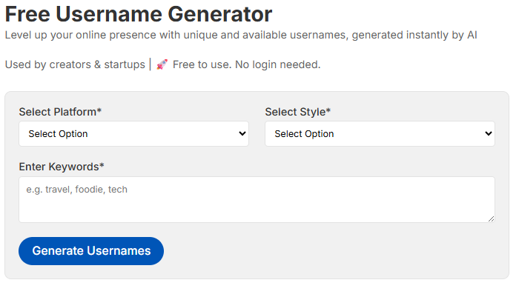
Task: Click the Enter Keywords* field label
Action: [62, 167]
